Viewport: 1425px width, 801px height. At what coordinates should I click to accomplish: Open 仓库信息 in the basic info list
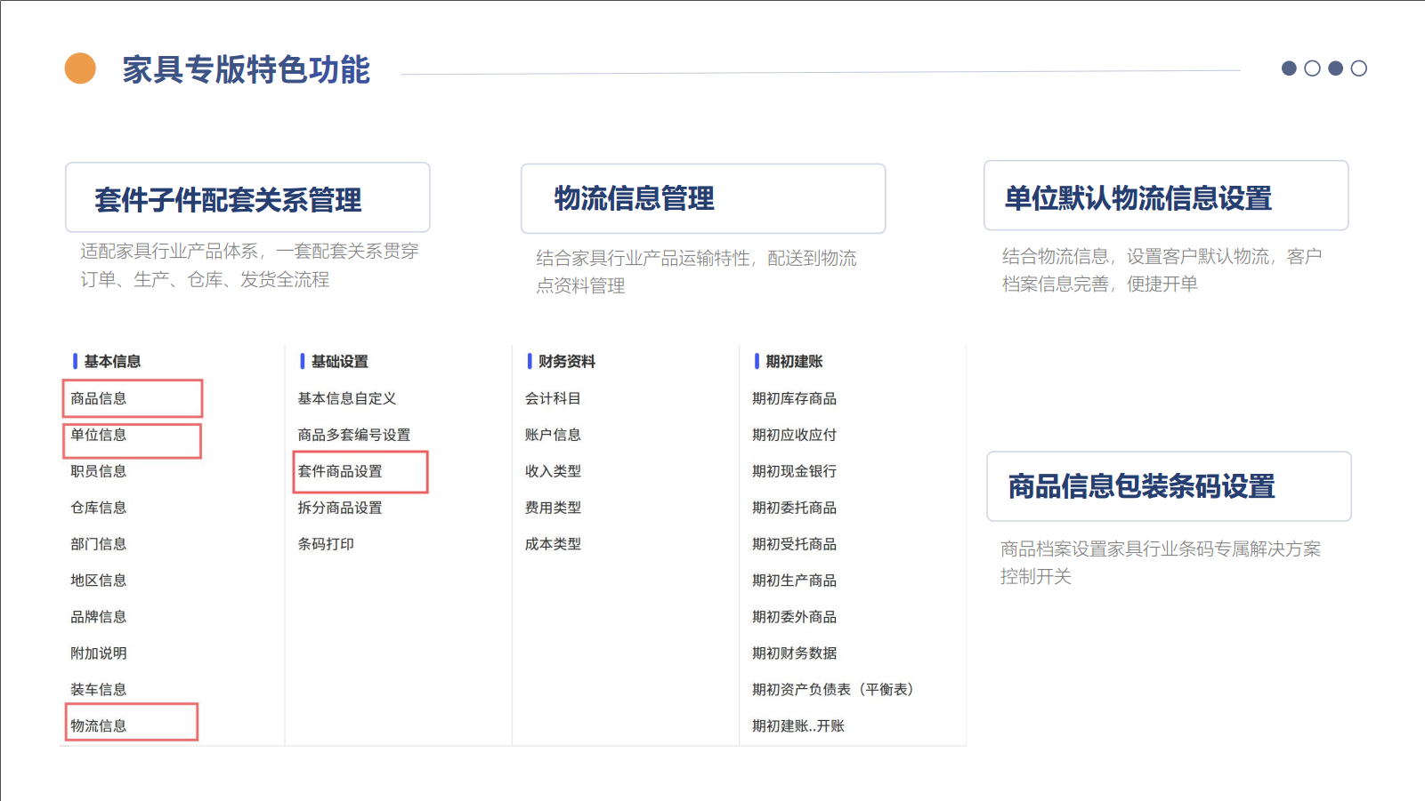pyautogui.click(x=99, y=508)
